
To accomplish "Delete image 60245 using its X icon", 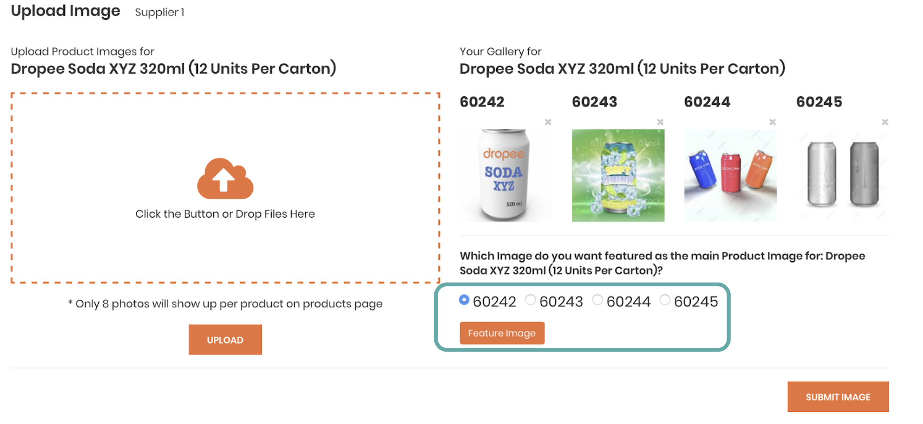I will click(x=885, y=122).
